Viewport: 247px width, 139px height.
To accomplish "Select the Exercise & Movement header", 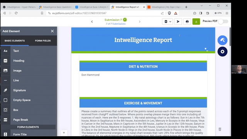I will click(x=143, y=103).
